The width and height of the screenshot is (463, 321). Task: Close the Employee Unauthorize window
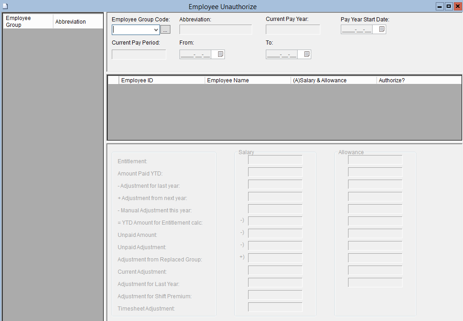(458, 6)
